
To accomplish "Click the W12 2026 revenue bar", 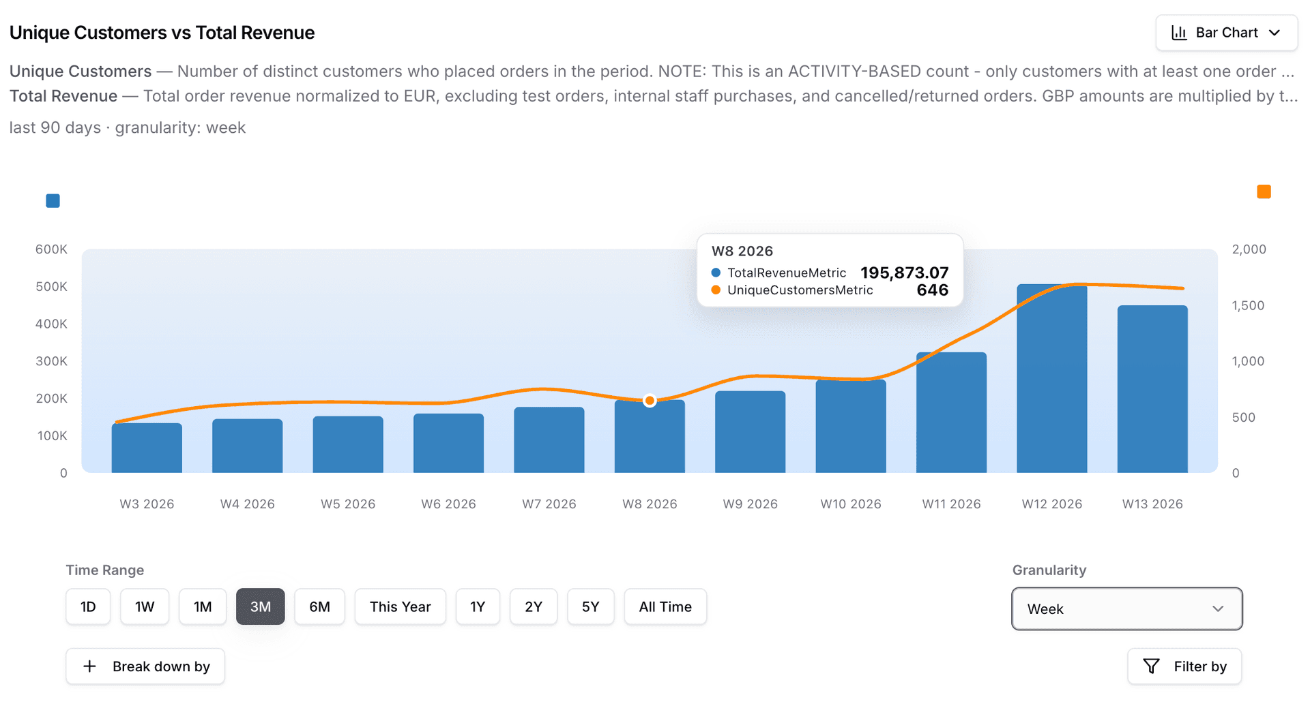I will click(x=1051, y=382).
